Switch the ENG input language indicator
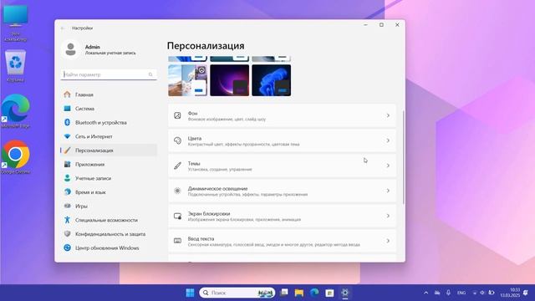This screenshot has height=301, width=535. tap(461, 293)
